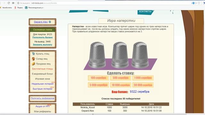Screen dimensions: 205x115
Task: Click the shopping cart icon by Купить птиц
Action: click(33, 54)
